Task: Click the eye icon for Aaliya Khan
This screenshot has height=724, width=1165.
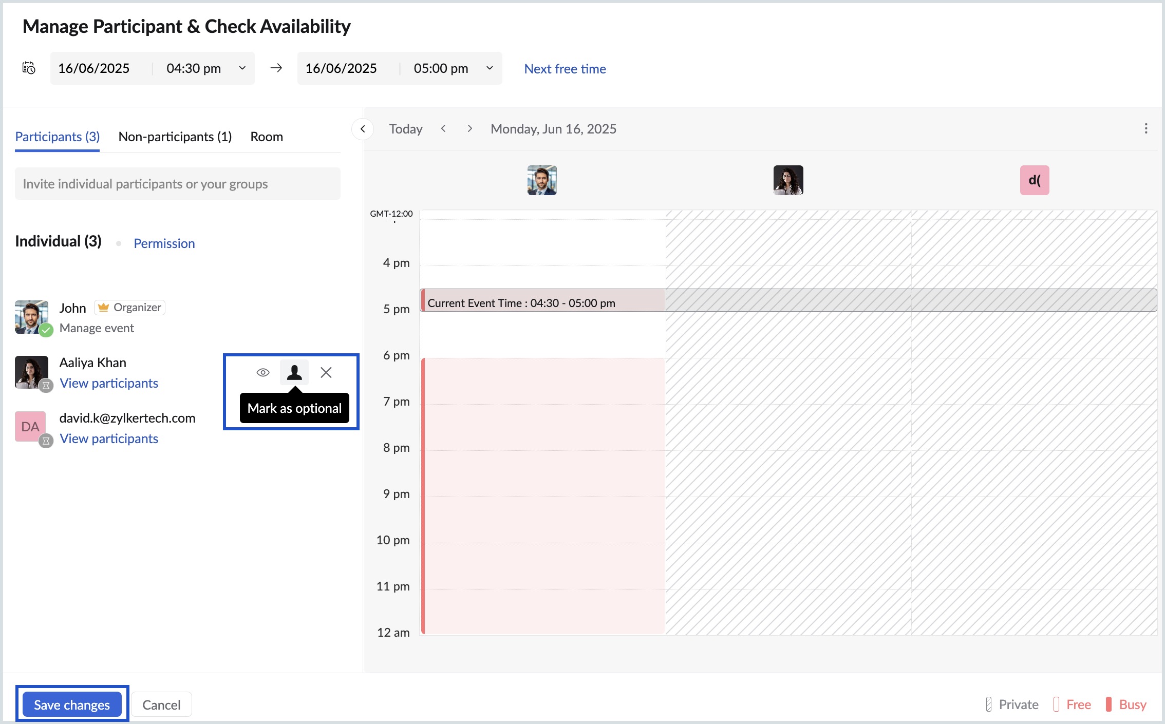Action: (263, 372)
